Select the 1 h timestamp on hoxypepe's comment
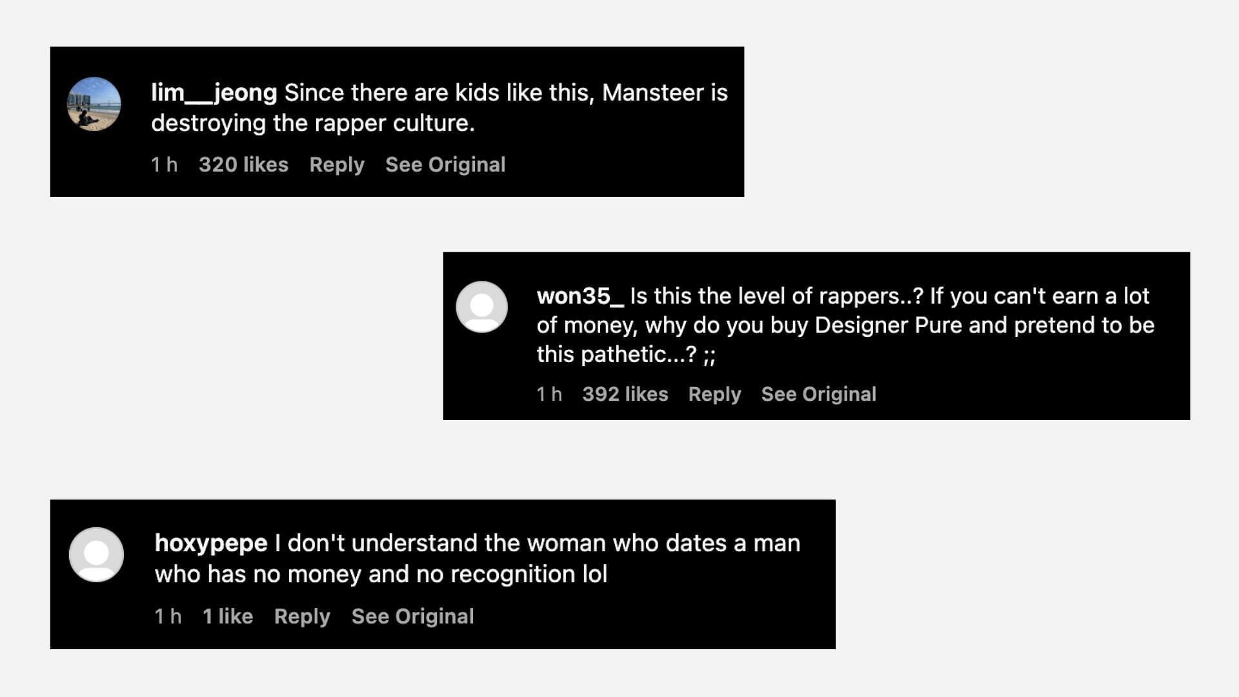 pyautogui.click(x=168, y=616)
